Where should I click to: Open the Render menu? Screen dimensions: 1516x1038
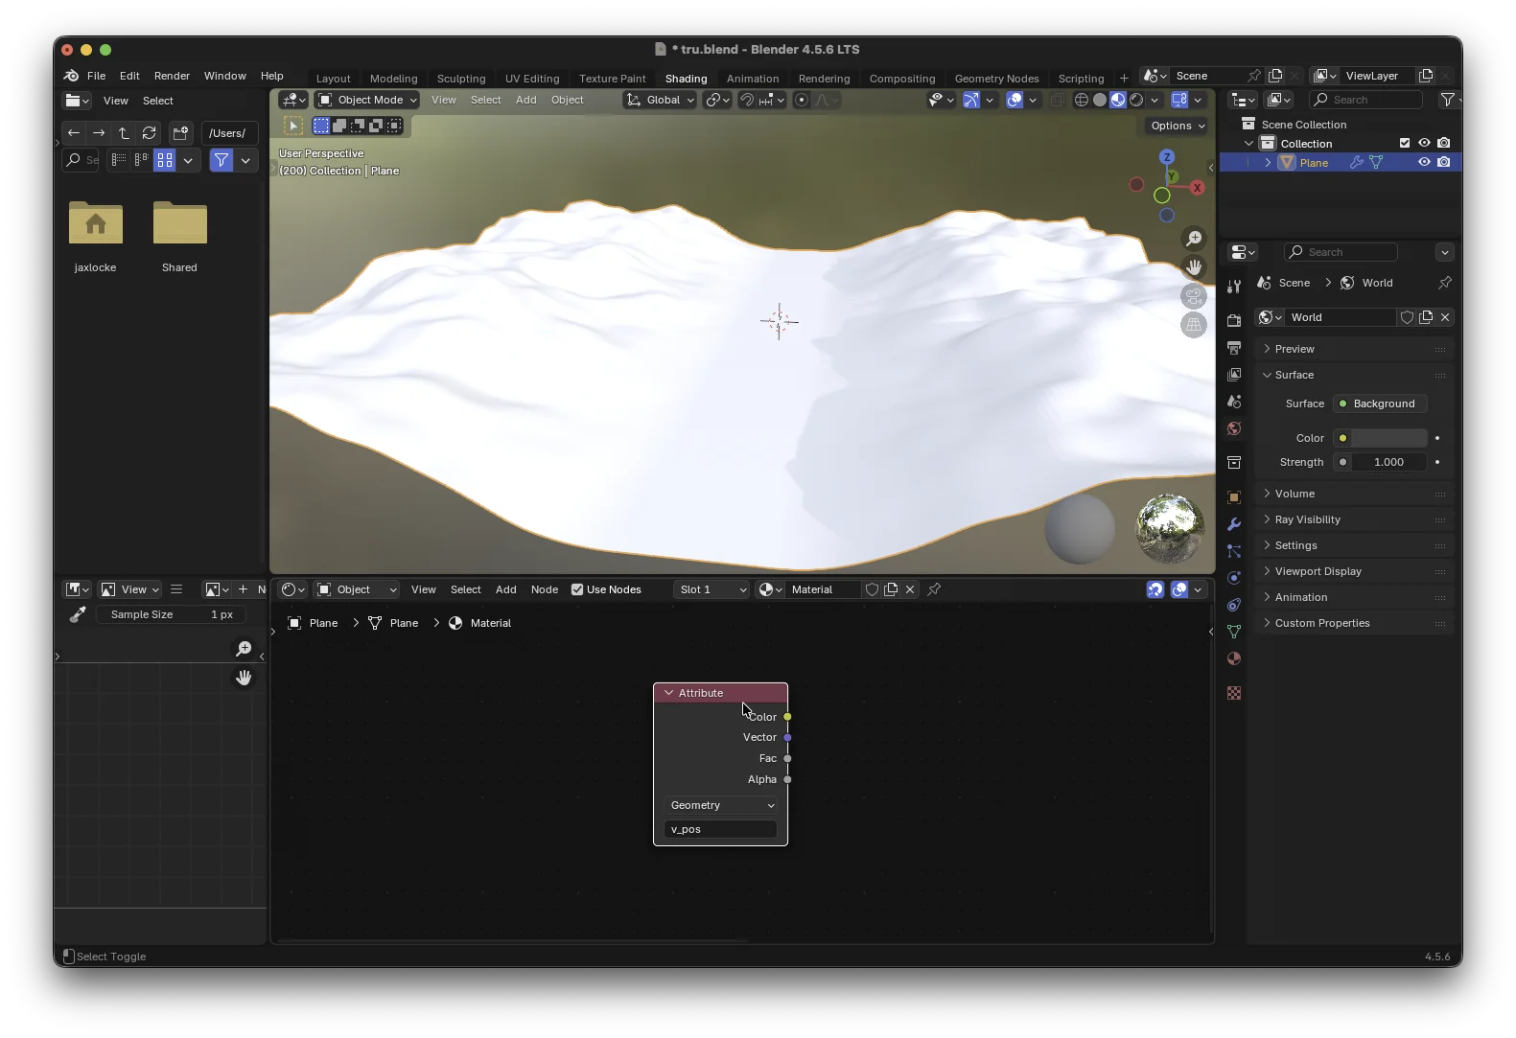[x=172, y=76]
